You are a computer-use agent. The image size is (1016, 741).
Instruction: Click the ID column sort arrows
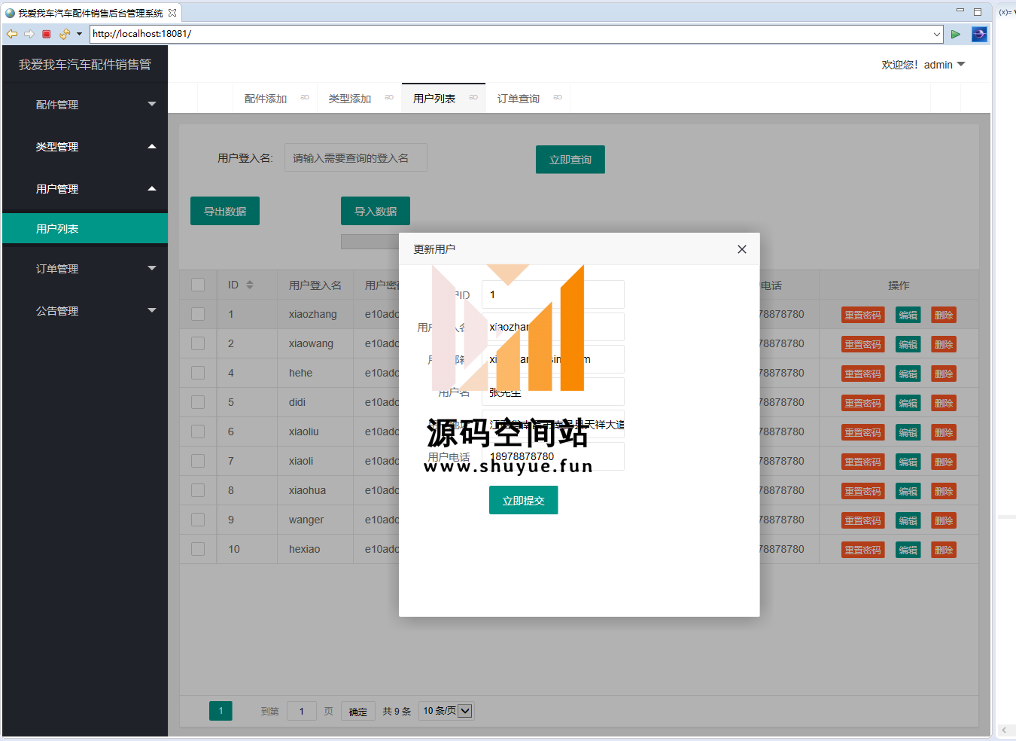pos(250,285)
